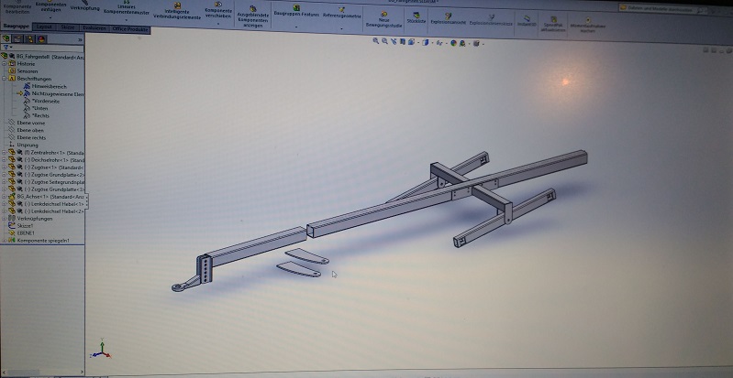Expand the Historie tree node

pos(5,63)
